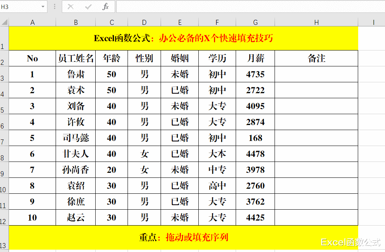The height and width of the screenshot is (252, 385).
Task: Select row 7 header
Action: tap(4, 138)
